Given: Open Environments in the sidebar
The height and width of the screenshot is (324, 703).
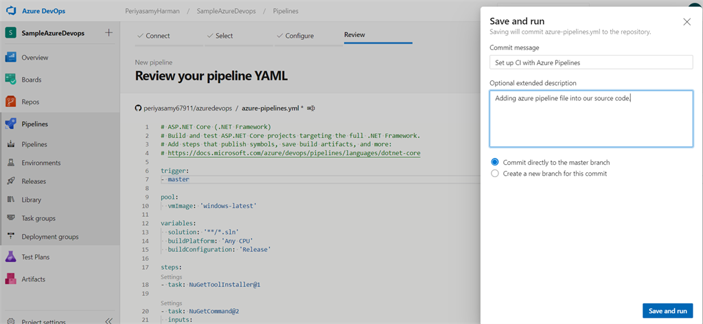Looking at the screenshot, I should click(x=41, y=163).
